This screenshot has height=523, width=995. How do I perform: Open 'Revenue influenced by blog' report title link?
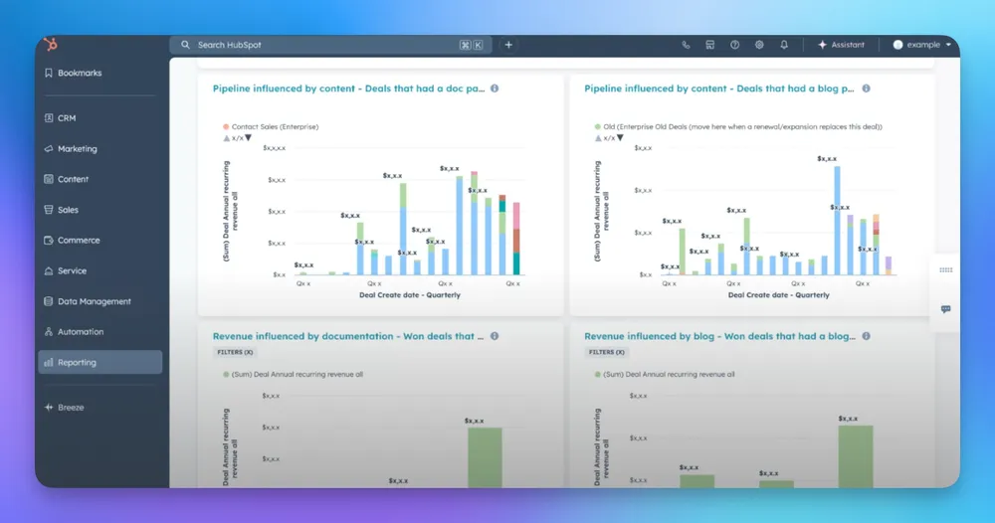718,336
